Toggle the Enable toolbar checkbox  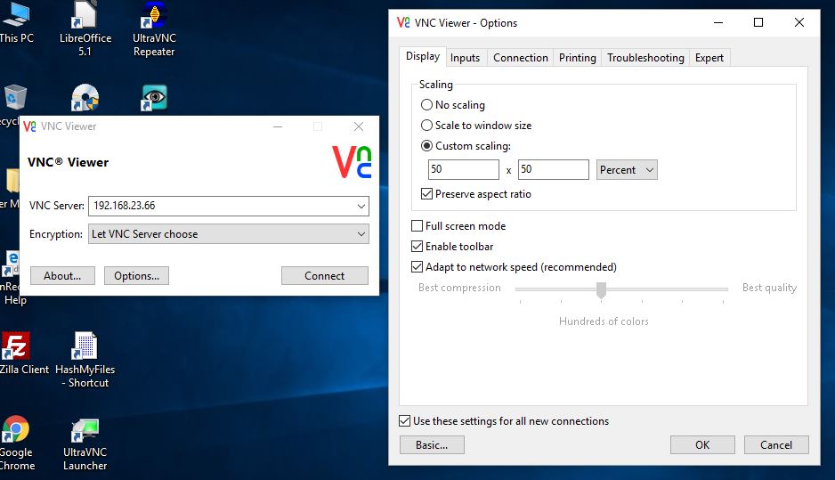pyautogui.click(x=417, y=247)
